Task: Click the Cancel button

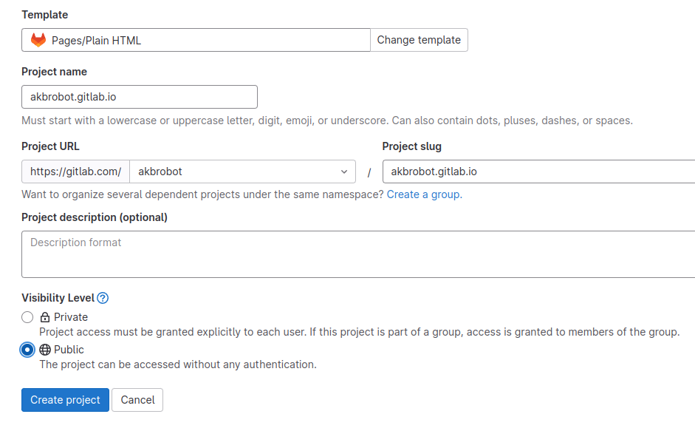Action: click(x=137, y=399)
